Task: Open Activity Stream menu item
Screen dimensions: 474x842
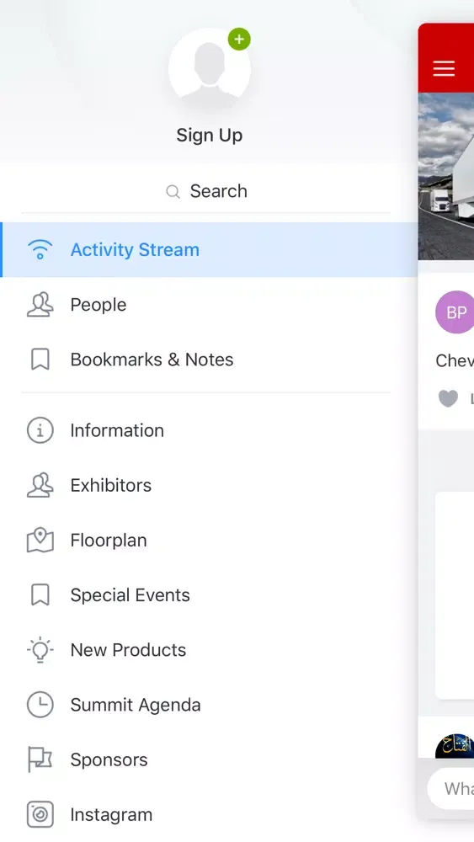Action: (209, 250)
